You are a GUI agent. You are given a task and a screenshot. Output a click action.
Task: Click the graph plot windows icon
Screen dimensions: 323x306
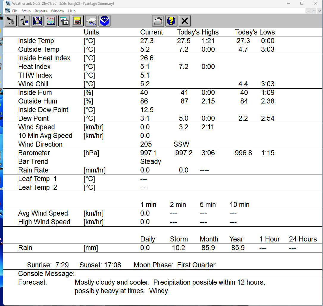[x=64, y=21]
